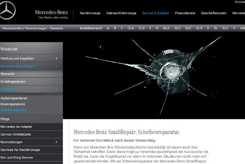Select the GLC model

click(x=177, y=28)
